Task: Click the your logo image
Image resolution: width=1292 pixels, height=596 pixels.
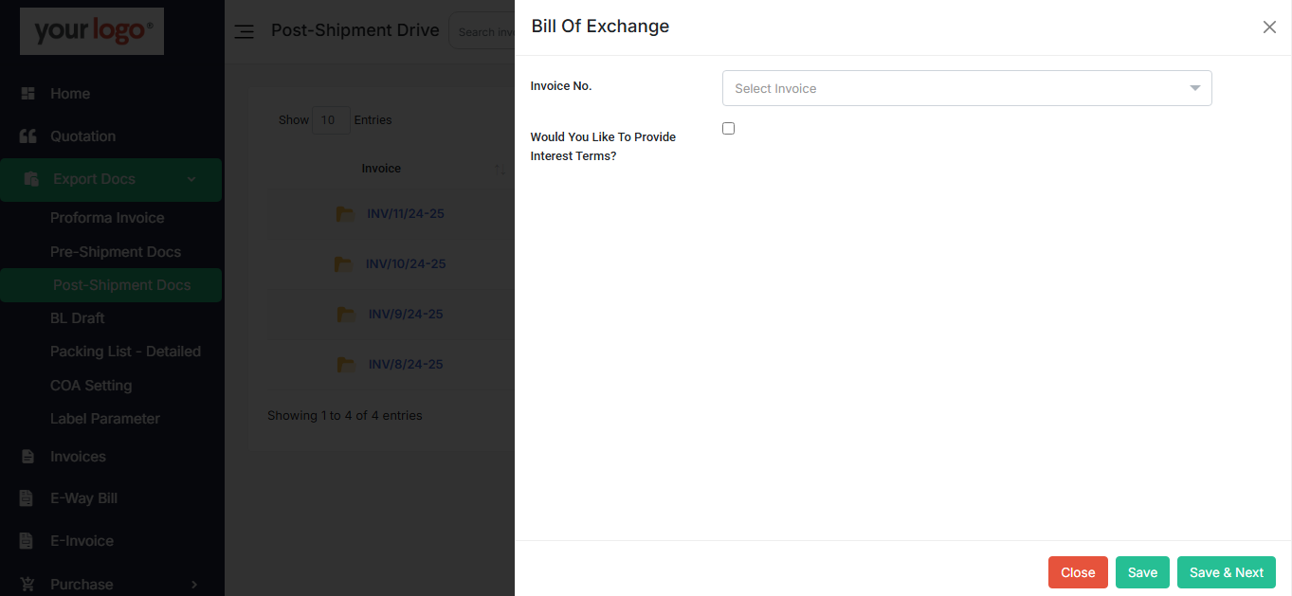Action: 92,31
